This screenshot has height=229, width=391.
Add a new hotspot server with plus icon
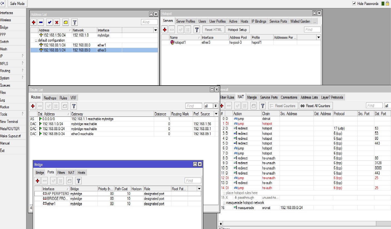click(x=165, y=30)
